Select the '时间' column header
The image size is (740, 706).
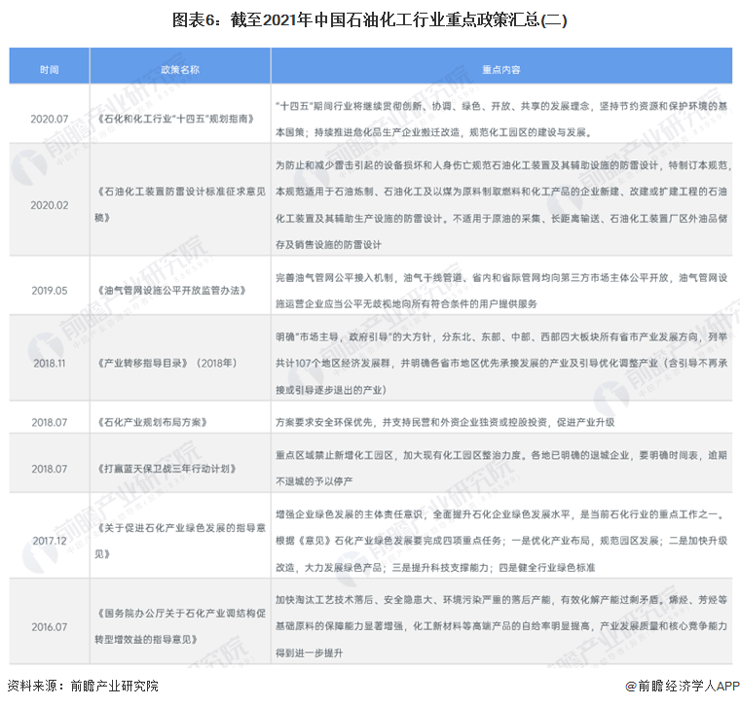pos(50,70)
